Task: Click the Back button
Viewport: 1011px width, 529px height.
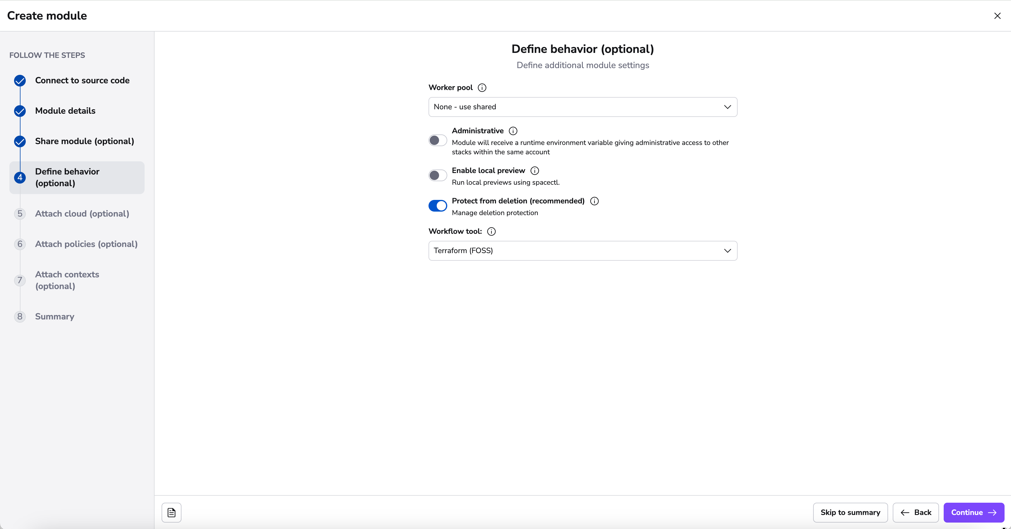Action: coord(916,512)
